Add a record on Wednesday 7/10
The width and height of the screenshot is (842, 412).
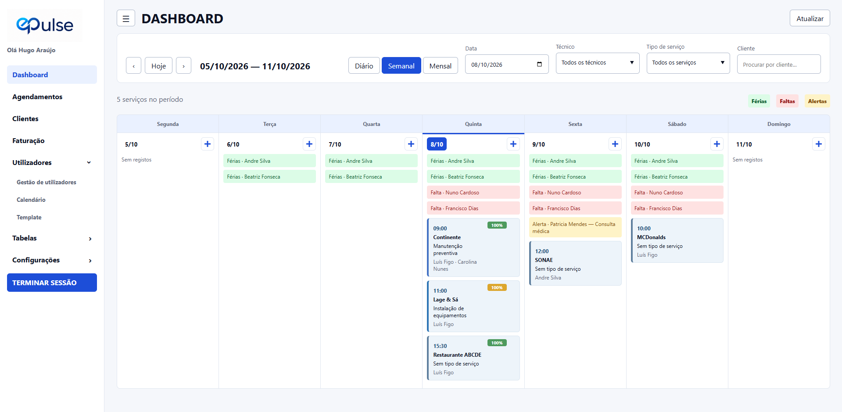click(x=411, y=144)
